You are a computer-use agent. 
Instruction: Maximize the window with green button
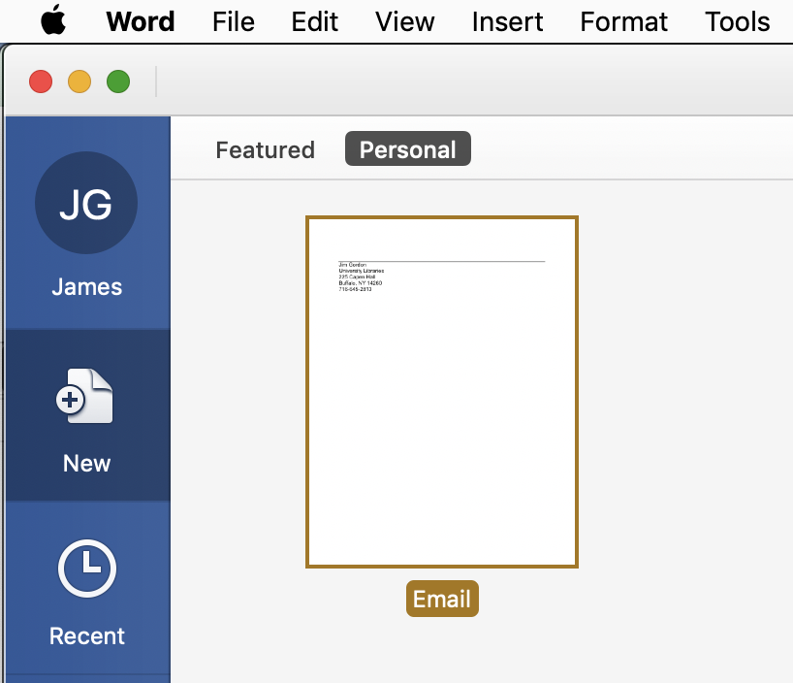pos(118,81)
